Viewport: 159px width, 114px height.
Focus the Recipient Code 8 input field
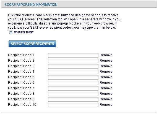[x=73, y=94]
